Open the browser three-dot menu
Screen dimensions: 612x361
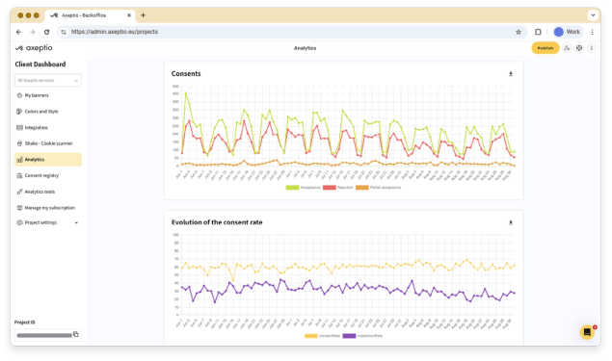[x=592, y=32]
